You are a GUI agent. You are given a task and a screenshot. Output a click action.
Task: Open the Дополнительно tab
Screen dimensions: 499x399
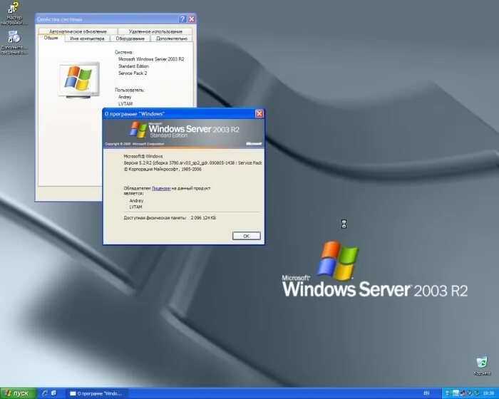tap(172, 38)
